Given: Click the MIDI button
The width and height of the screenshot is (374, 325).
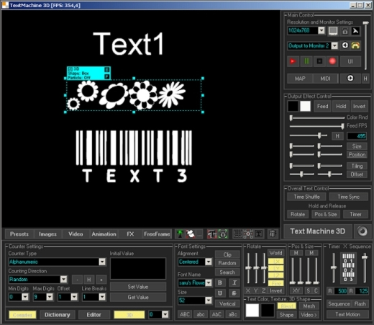Looking at the screenshot, I should (x=325, y=79).
